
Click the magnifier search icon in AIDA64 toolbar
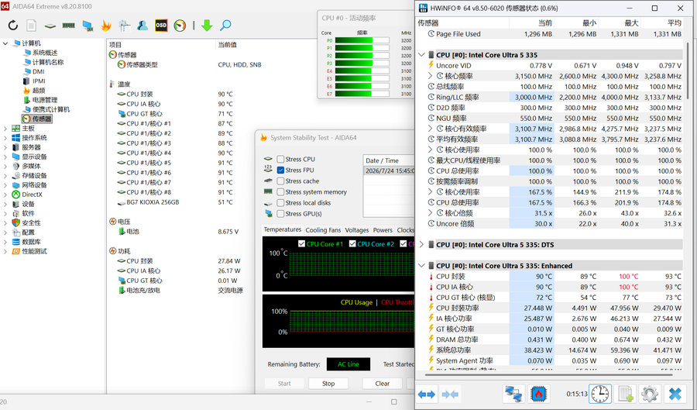click(x=225, y=26)
